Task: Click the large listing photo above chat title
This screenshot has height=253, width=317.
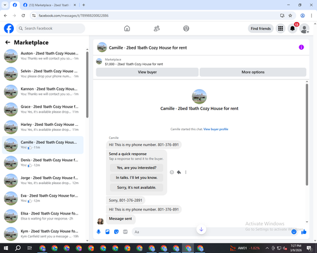Action: (199, 97)
